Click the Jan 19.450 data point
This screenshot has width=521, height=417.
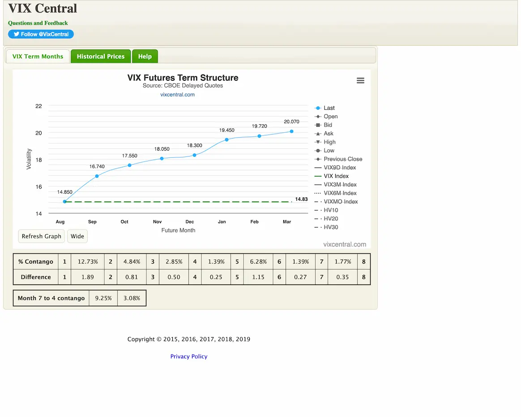coord(226,140)
